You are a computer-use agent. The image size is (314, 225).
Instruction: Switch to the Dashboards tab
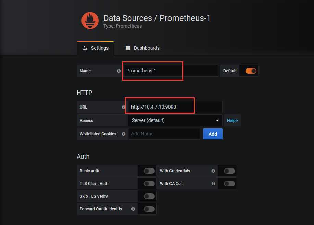142,48
